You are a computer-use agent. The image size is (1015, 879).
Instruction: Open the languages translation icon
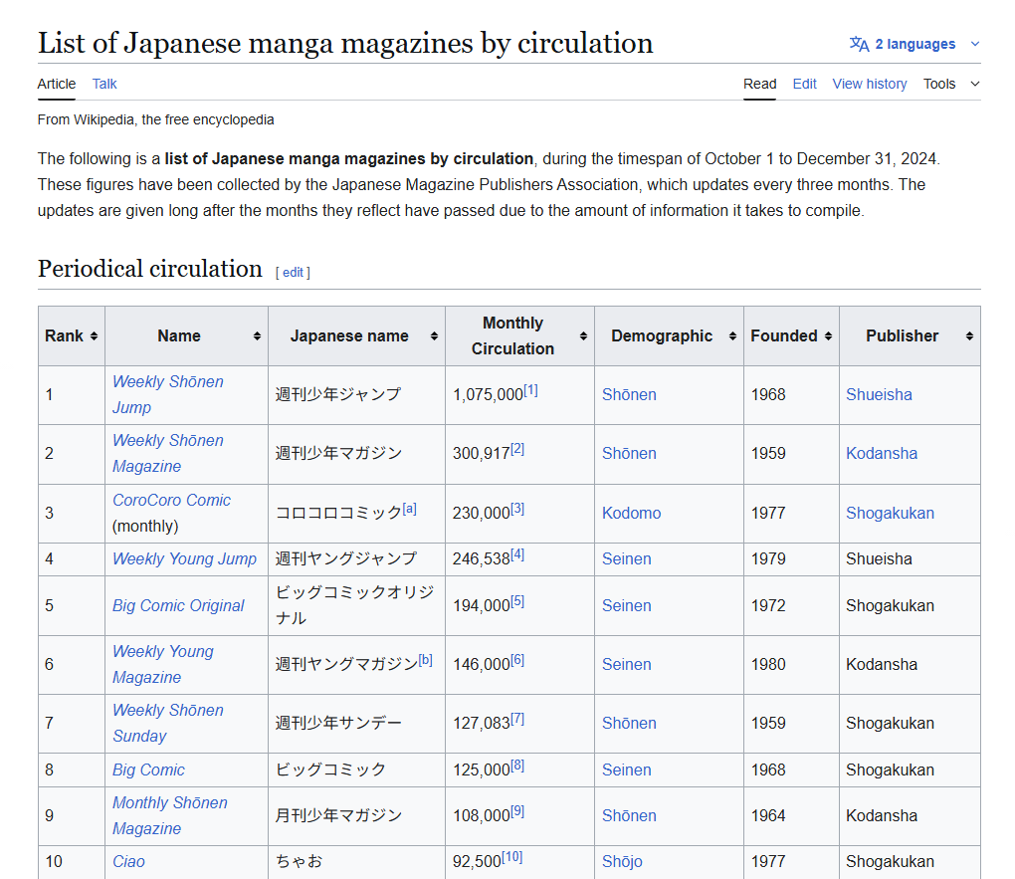click(x=859, y=44)
